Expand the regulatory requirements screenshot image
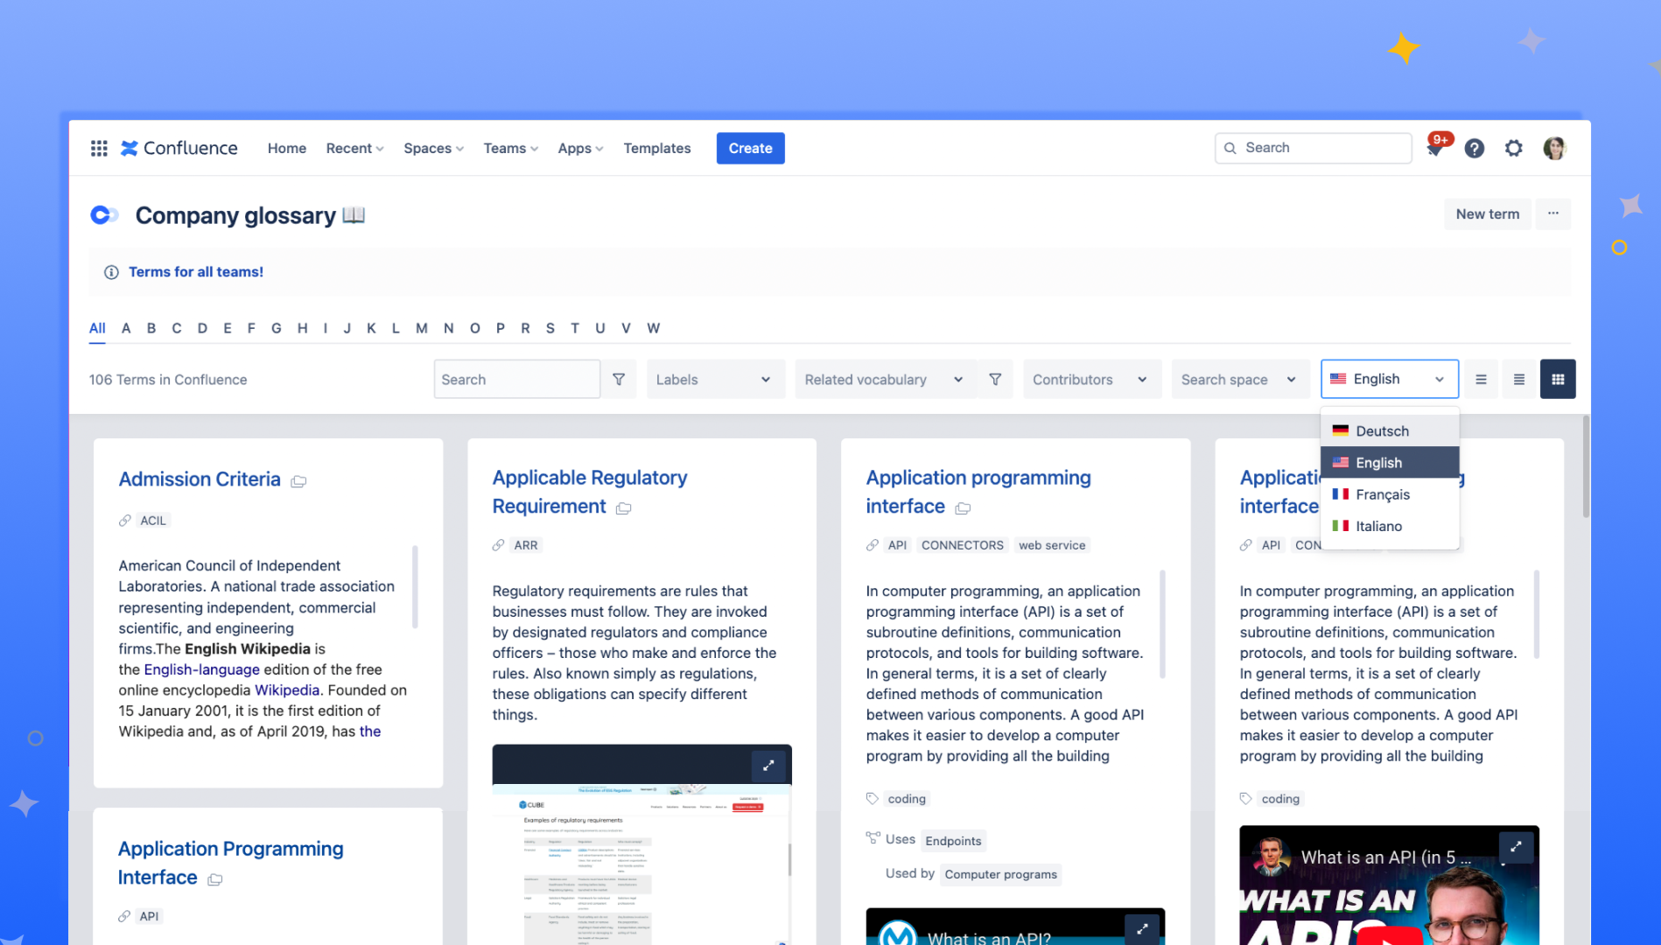The image size is (1661, 945). click(768, 766)
